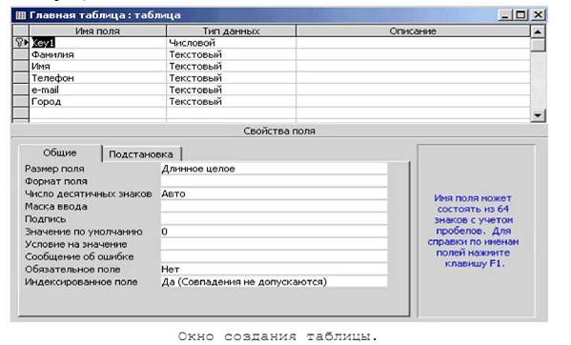
Task: Select the row selector for Фамилия
Action: (x=21, y=54)
